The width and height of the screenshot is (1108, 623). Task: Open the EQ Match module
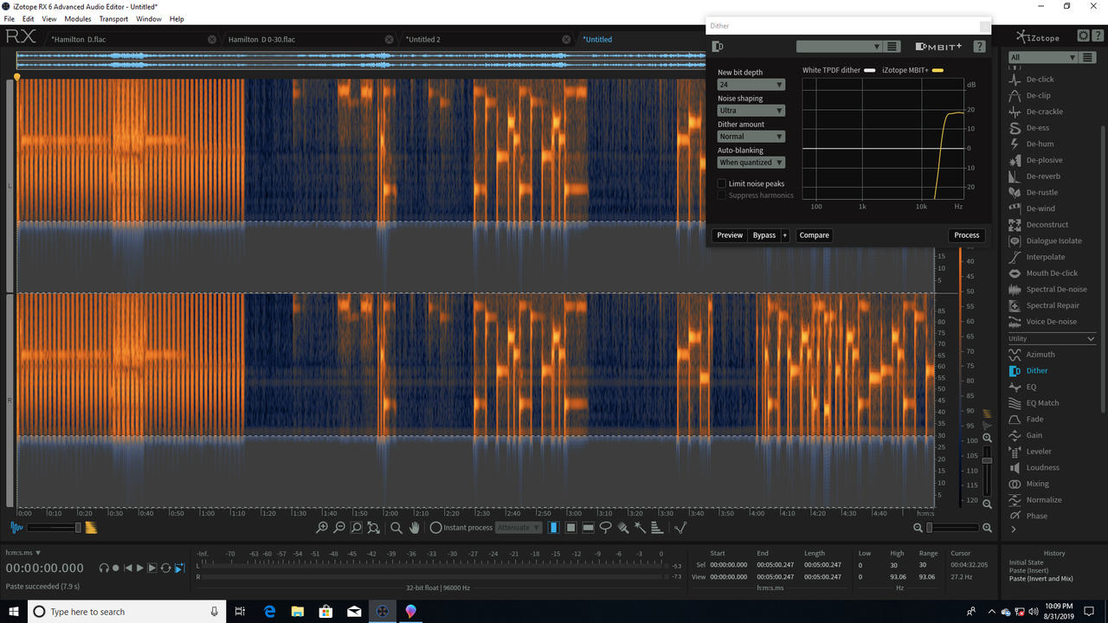pos(1034,403)
